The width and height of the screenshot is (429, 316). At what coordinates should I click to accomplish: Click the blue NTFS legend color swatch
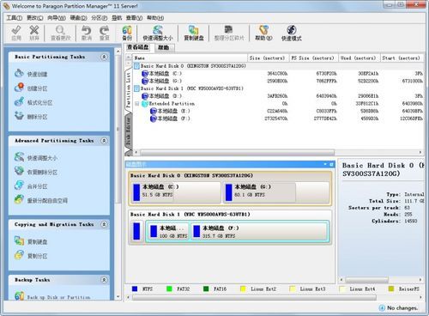(x=135, y=289)
